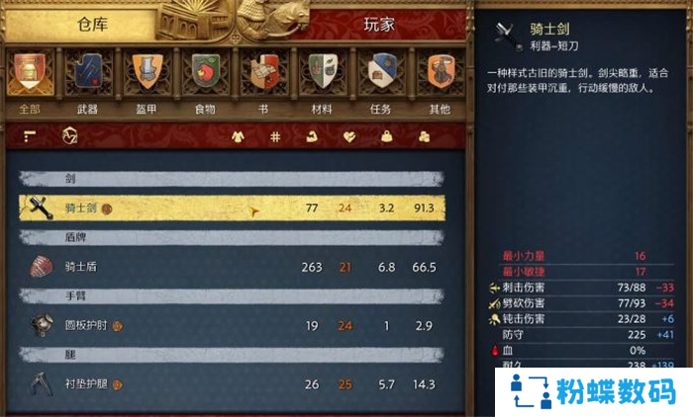The image size is (693, 417).
Task: Collapse the 手臂 arms group header
Action: [x=231, y=295]
